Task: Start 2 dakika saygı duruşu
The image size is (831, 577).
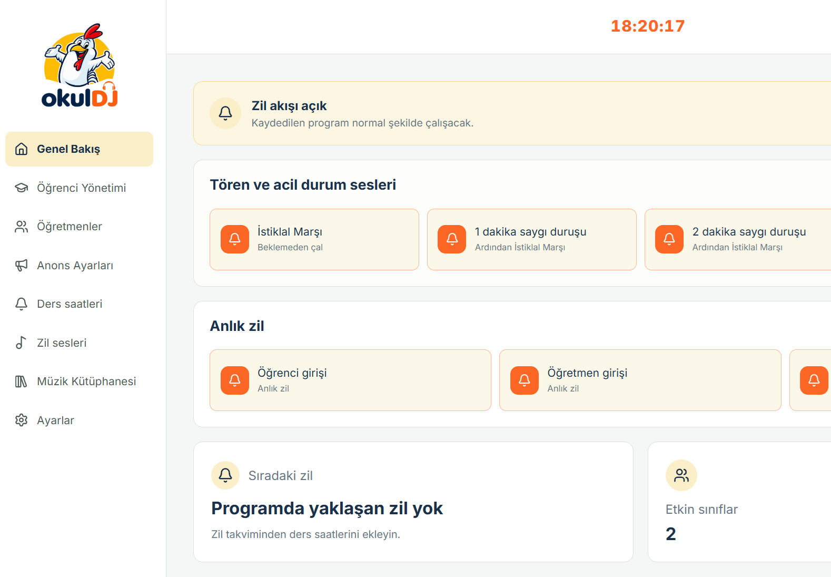Action: coord(738,239)
